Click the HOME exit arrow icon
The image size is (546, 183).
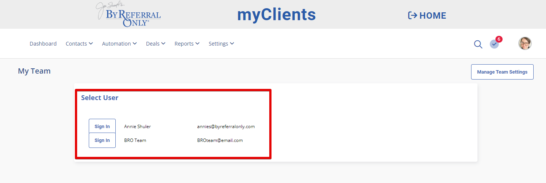click(412, 15)
